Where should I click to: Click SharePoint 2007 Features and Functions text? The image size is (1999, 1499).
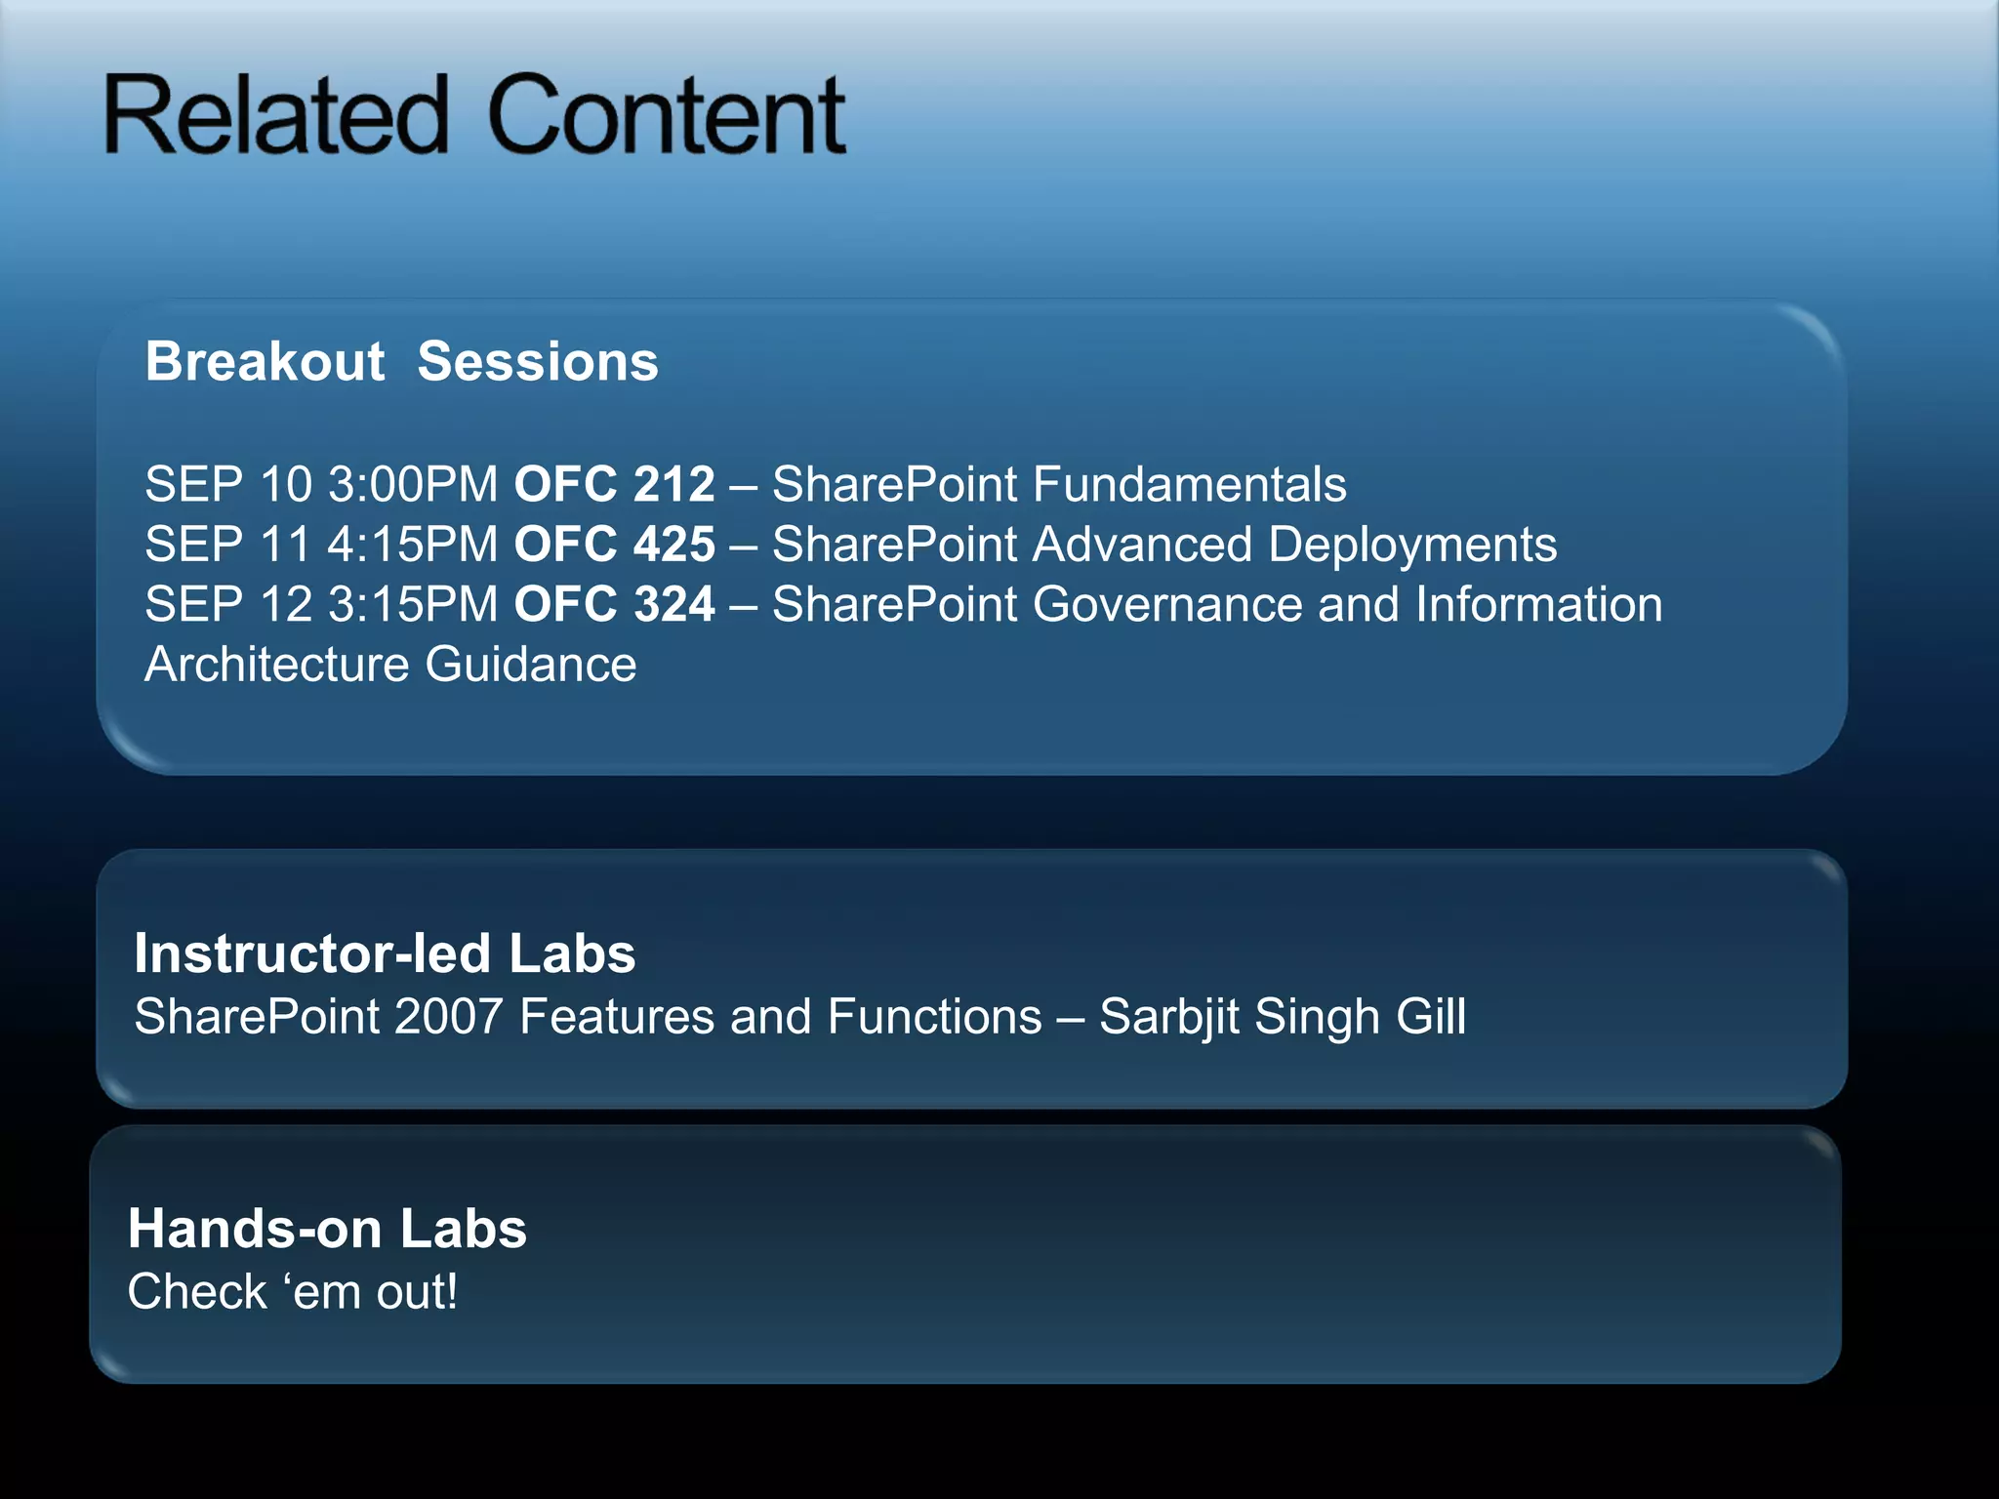tap(588, 1017)
